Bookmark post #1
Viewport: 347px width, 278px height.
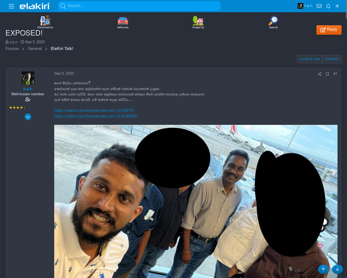(327, 74)
